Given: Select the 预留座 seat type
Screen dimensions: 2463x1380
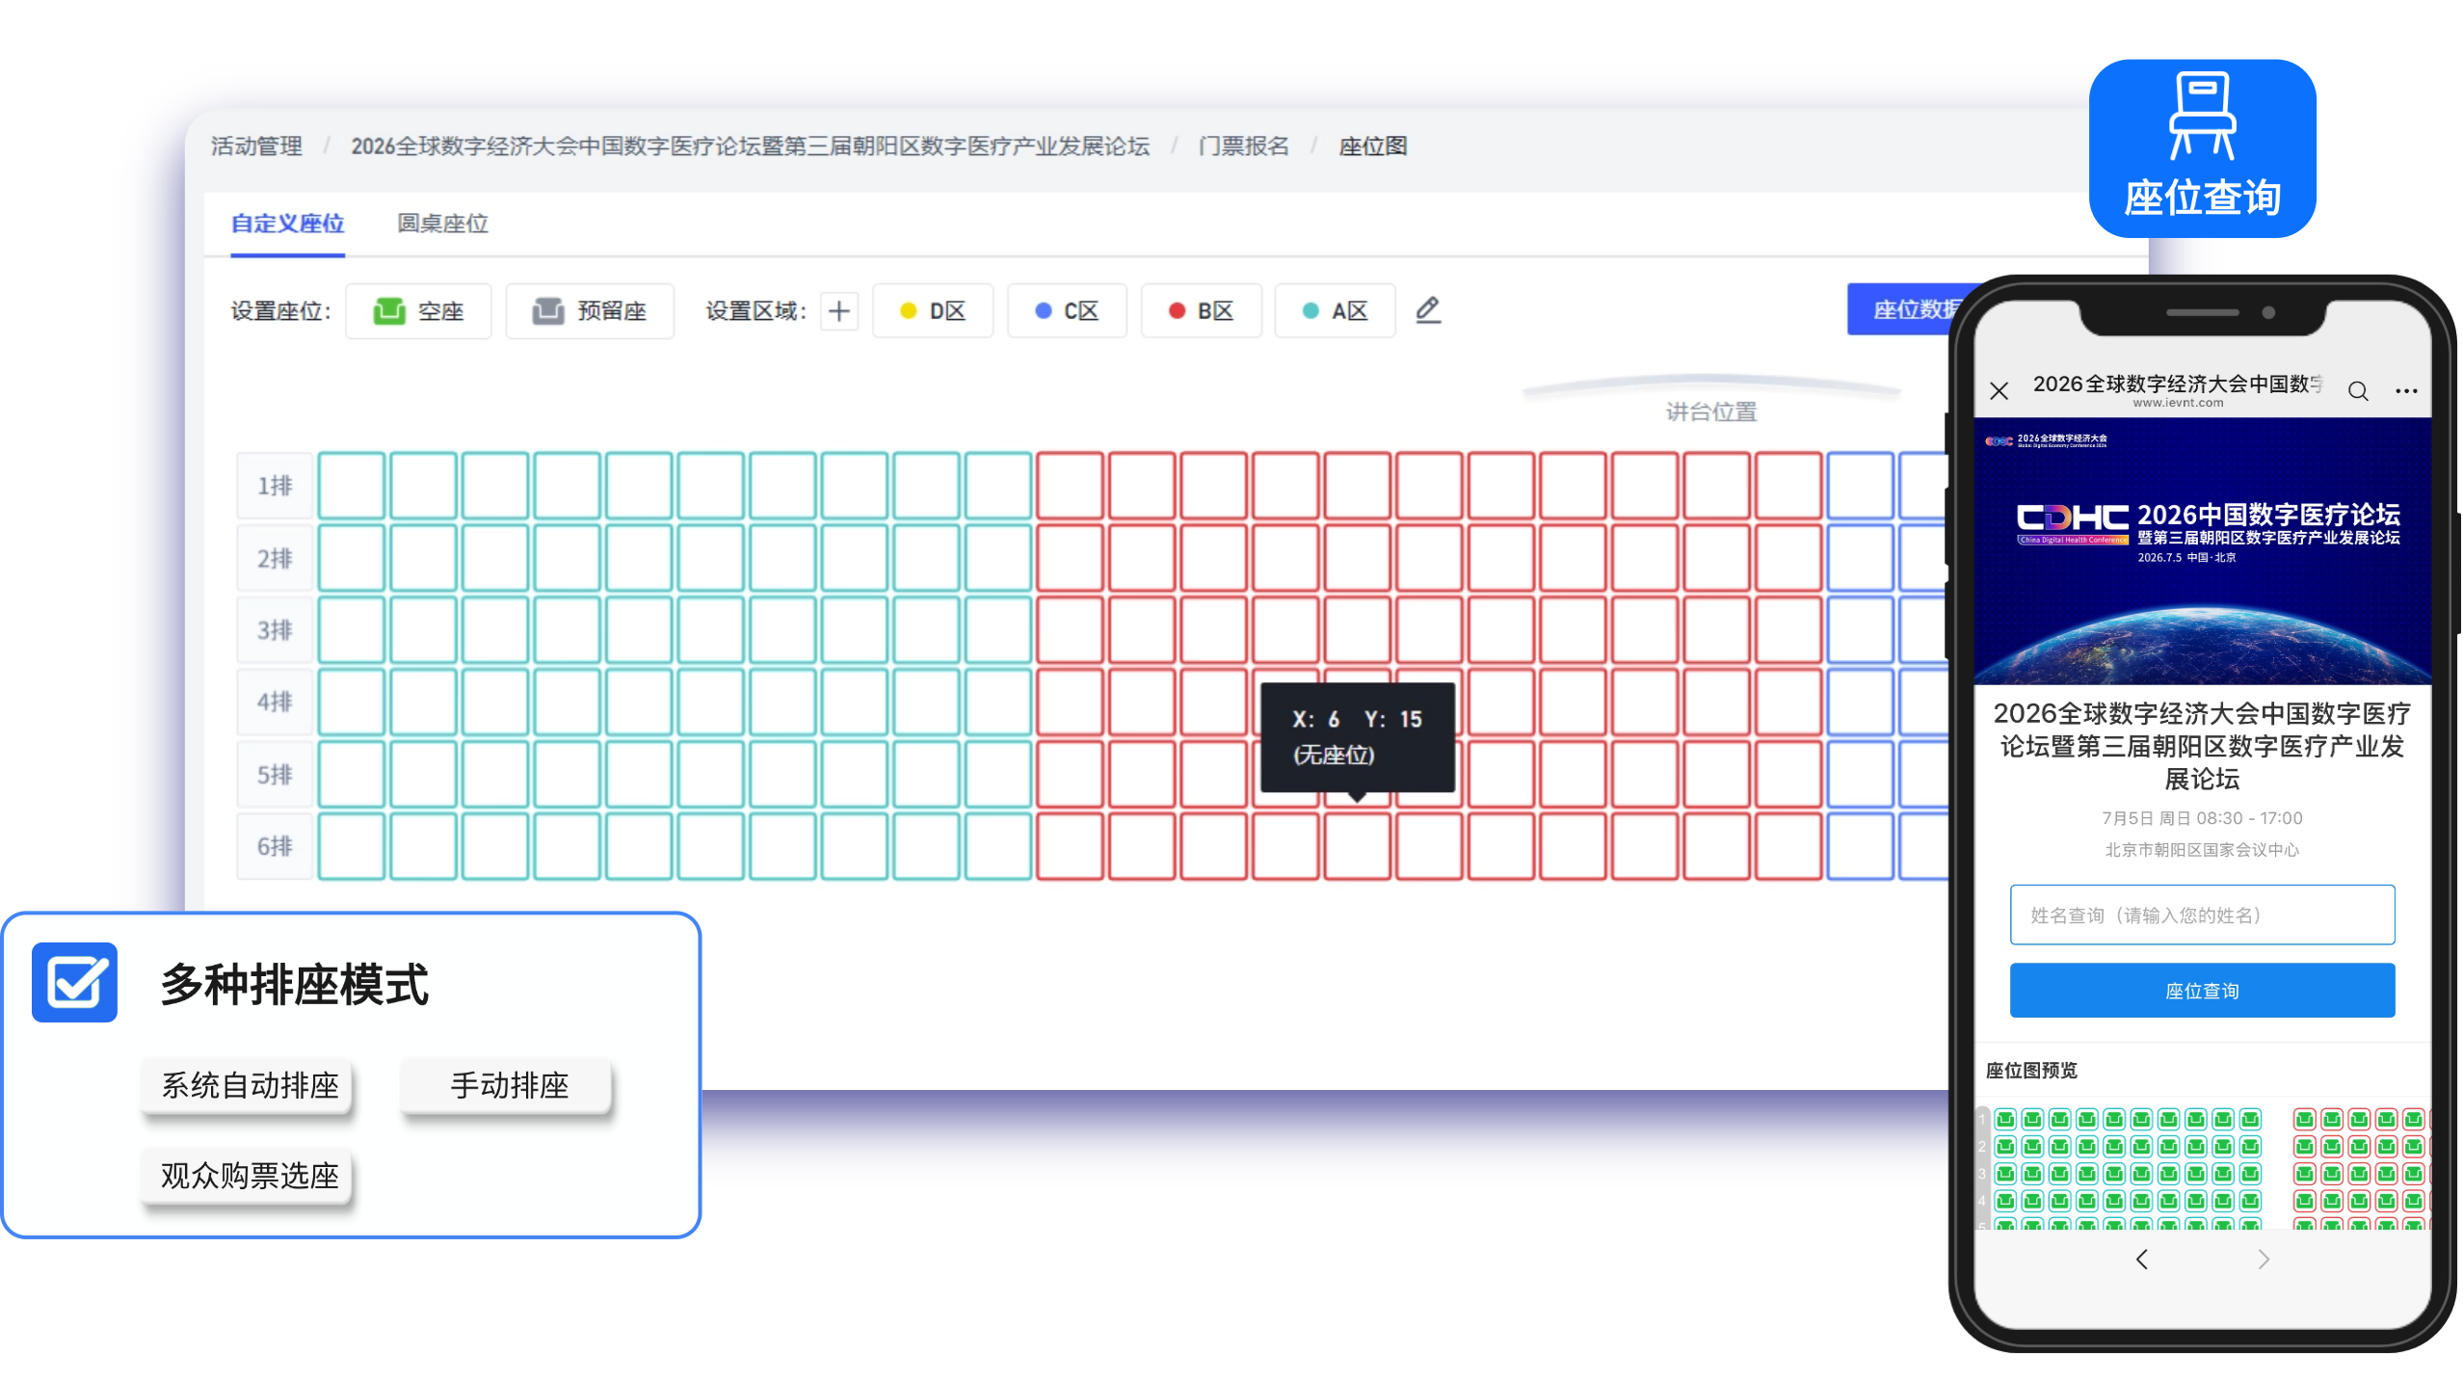Looking at the screenshot, I should point(590,311).
